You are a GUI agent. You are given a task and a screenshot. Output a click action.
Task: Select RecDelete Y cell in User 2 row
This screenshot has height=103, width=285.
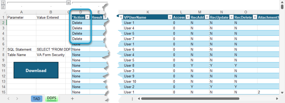click(x=245, y=87)
